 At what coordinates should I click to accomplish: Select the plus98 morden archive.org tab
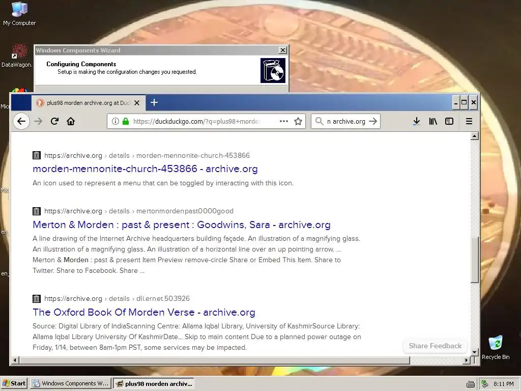89,103
